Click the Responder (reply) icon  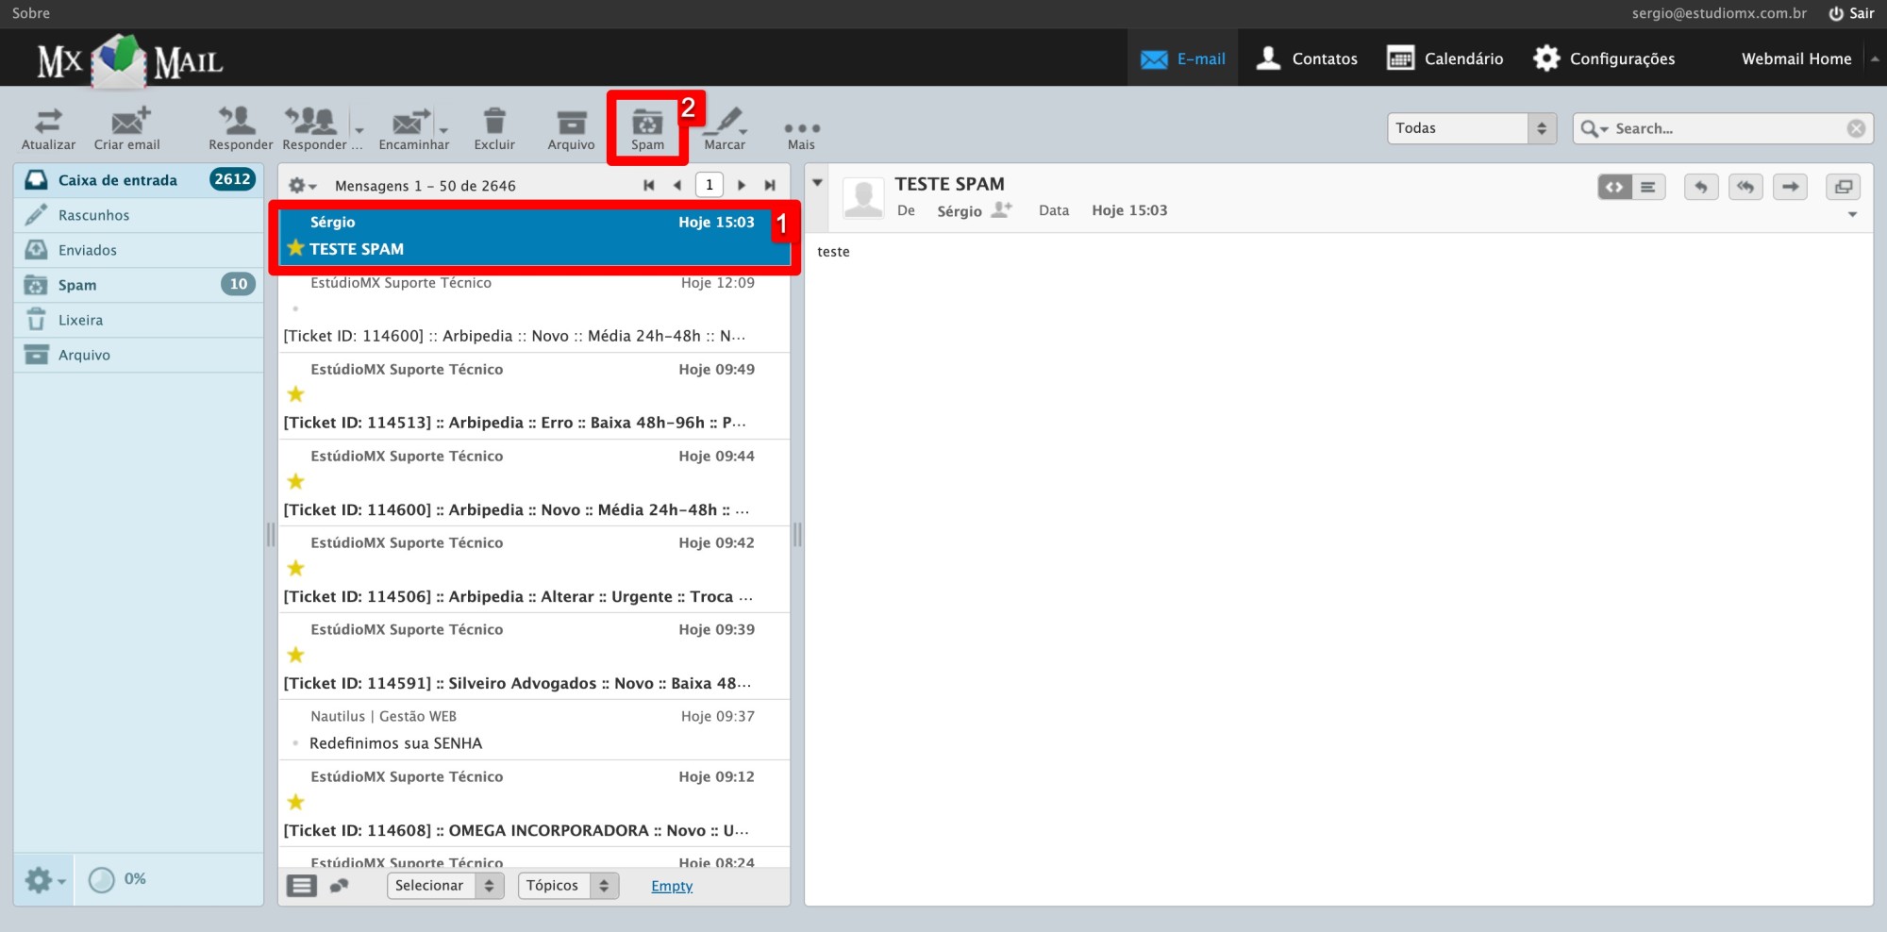239,127
